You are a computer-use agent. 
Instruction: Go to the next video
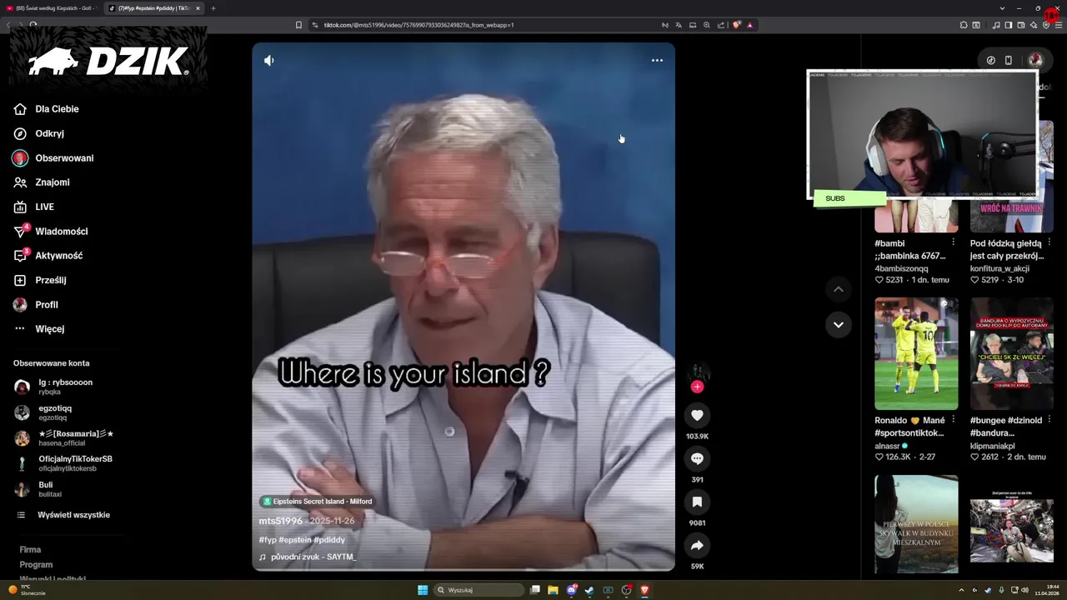tap(839, 325)
